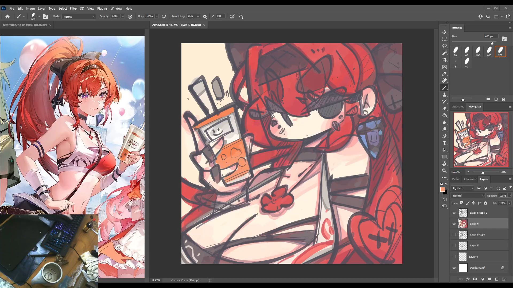Image resolution: width=513 pixels, height=288 pixels.
Task: Select the Crop tool
Action: point(444,60)
